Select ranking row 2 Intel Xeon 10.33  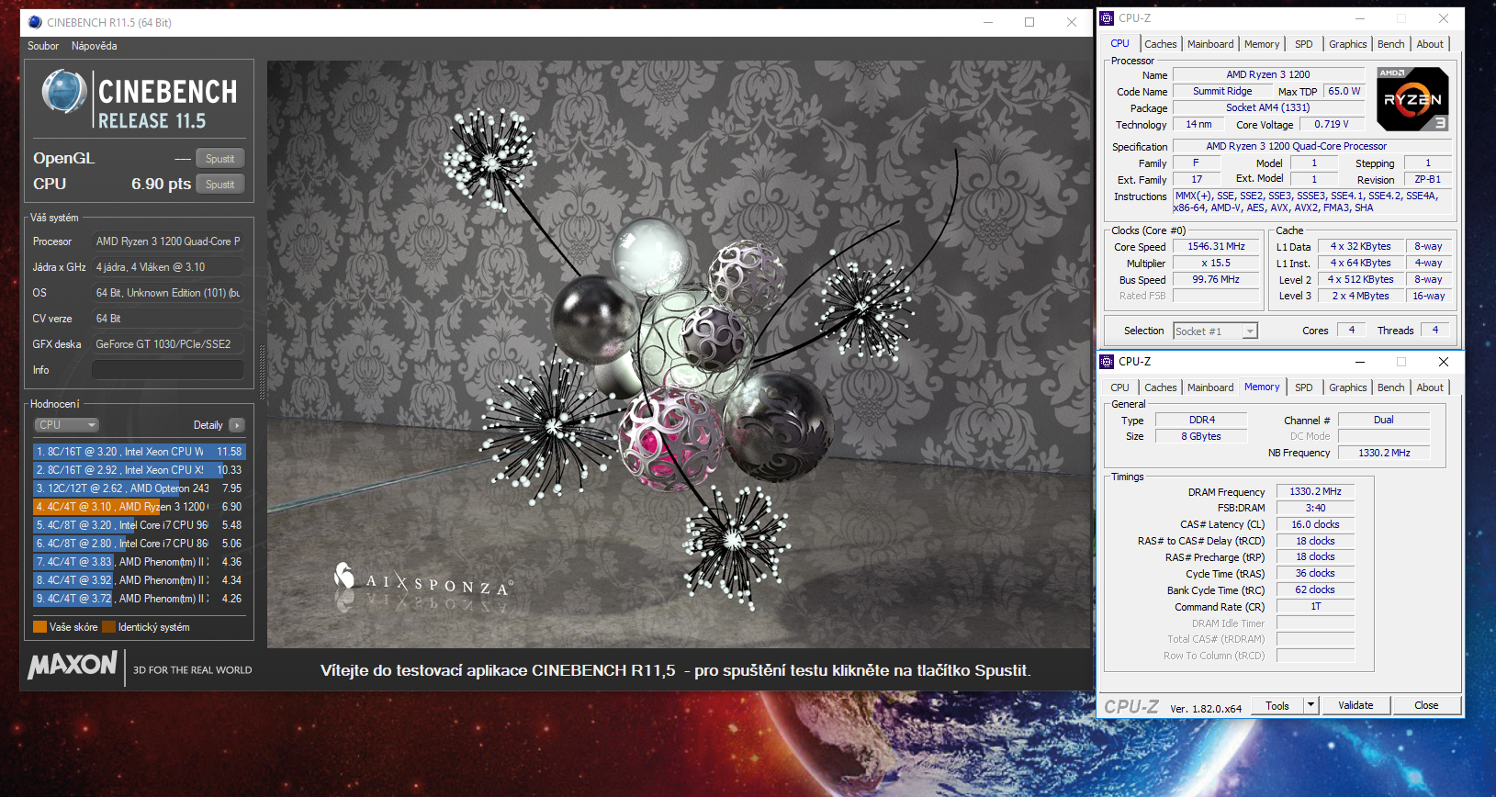[140, 470]
